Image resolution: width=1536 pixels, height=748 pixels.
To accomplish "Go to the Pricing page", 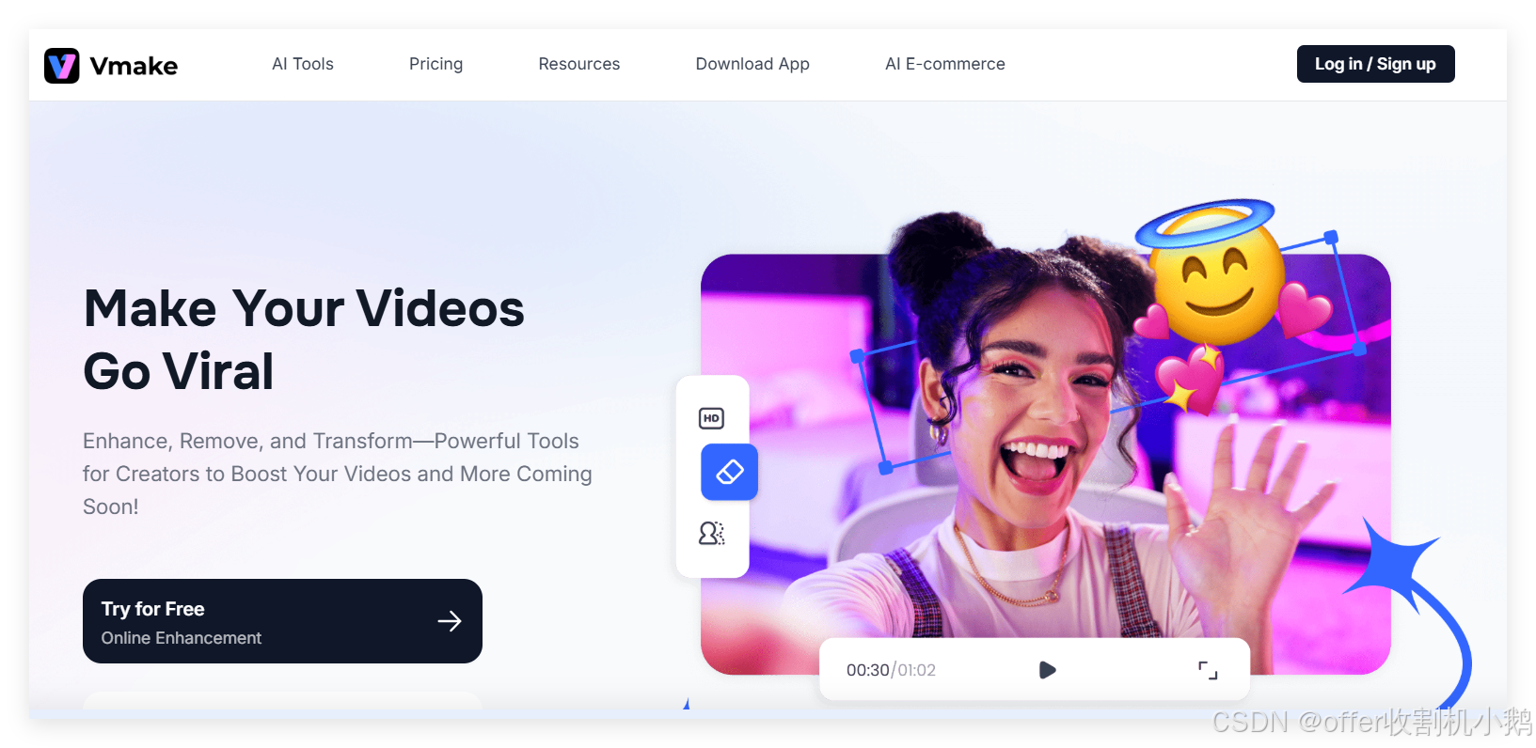I will (435, 64).
